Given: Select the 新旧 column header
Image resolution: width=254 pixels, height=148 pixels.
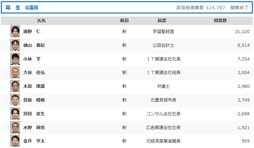Looking at the screenshot, I should [124, 20].
